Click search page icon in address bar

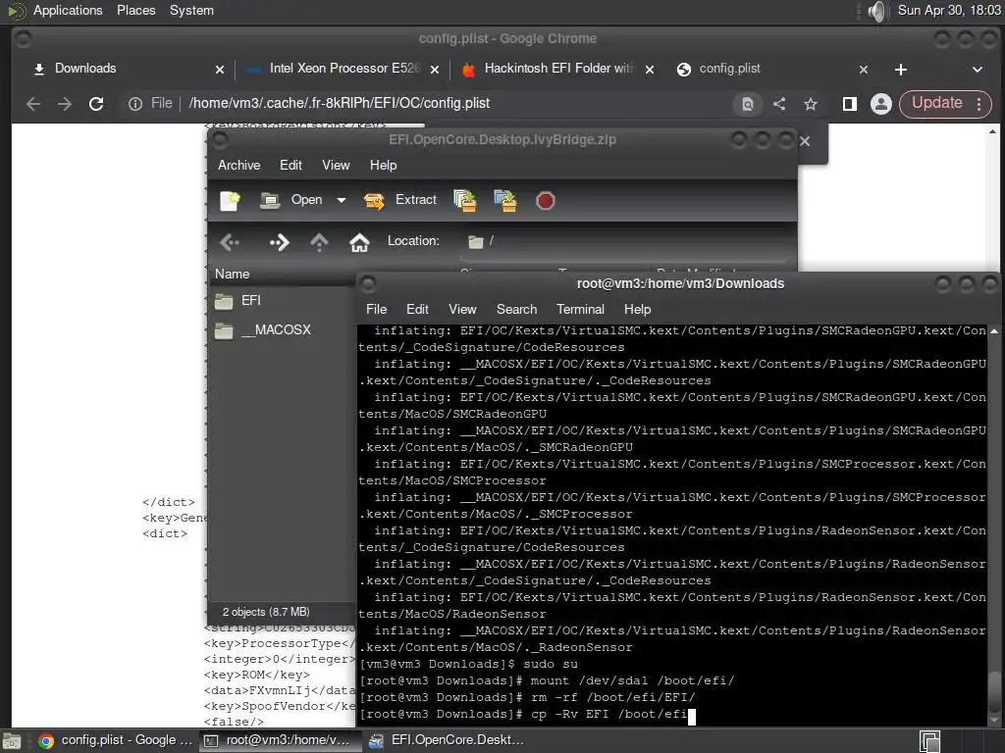coord(747,104)
